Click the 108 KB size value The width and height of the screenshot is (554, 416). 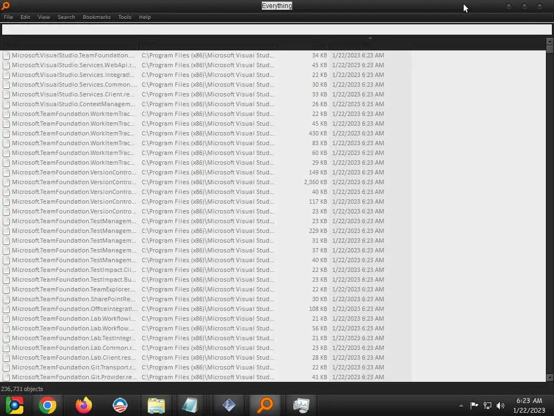click(318, 309)
